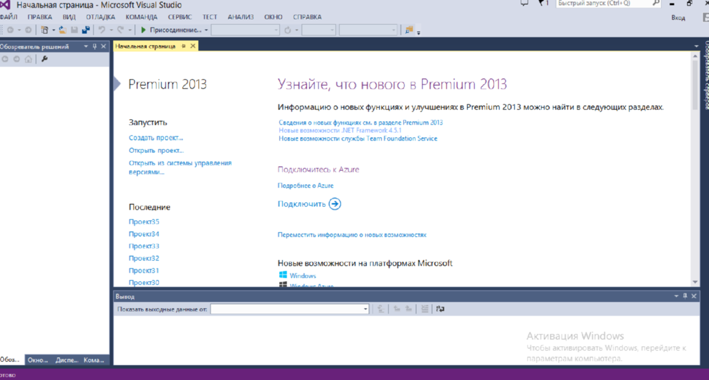The width and height of the screenshot is (709, 380).
Task: Open the ВИД menu
Action: (69, 17)
